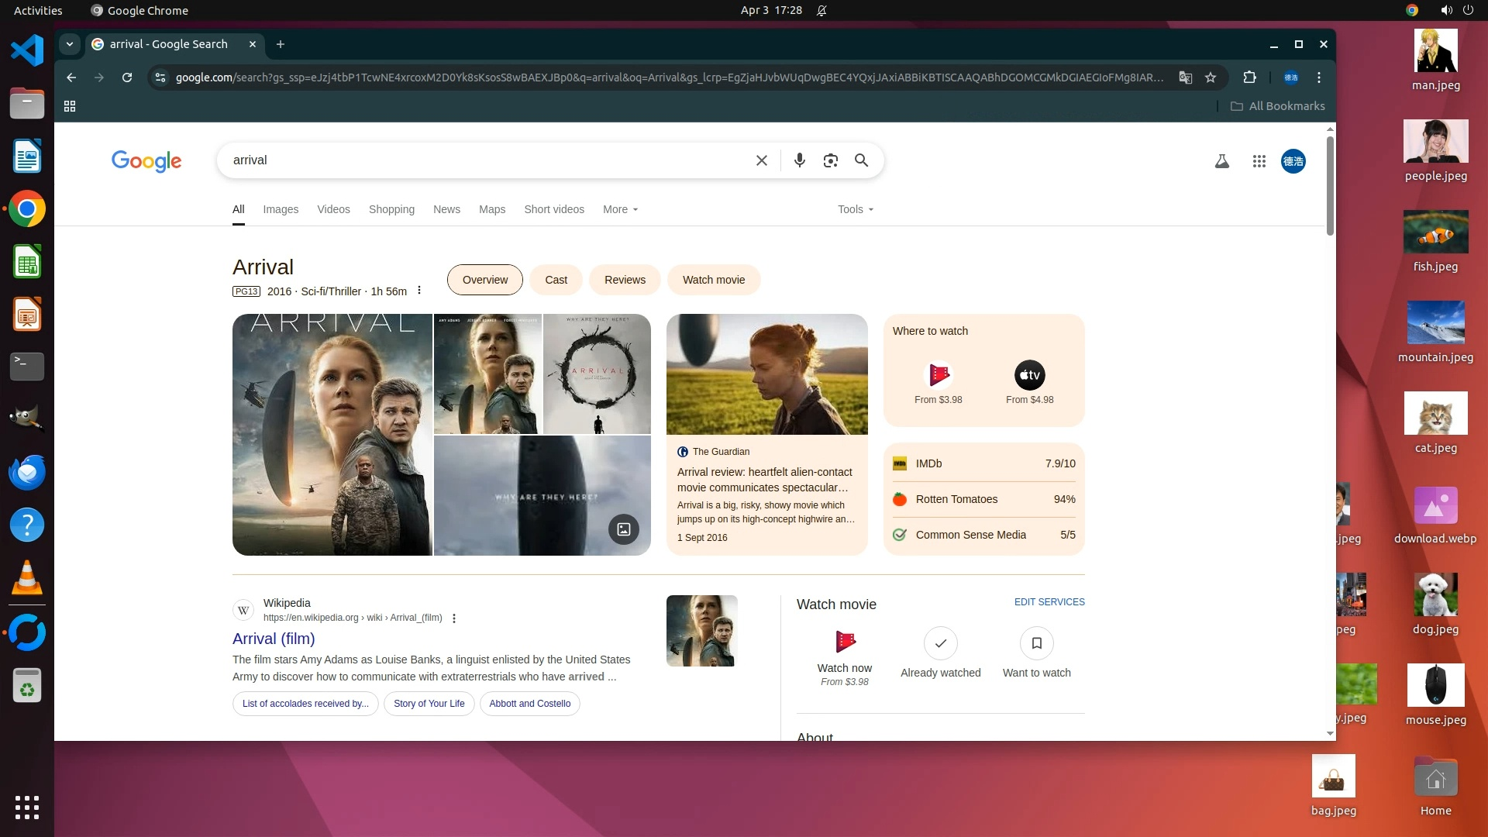The width and height of the screenshot is (1488, 837).
Task: Open Chrome extensions puzzle icon
Action: 1249,77
